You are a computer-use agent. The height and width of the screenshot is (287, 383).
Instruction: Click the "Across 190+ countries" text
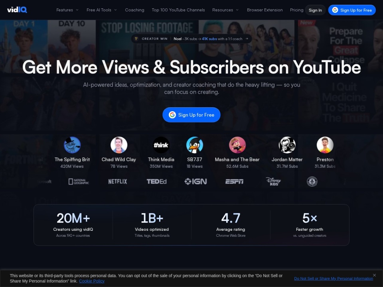(73, 236)
